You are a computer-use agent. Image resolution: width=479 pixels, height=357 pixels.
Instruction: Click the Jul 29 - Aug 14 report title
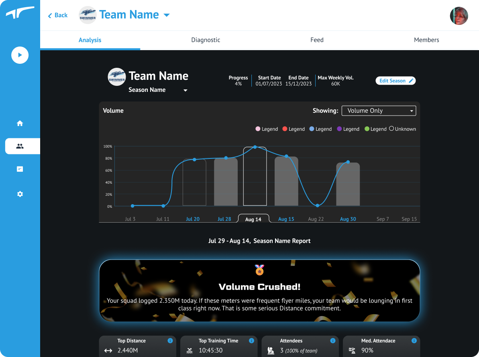coord(259,241)
